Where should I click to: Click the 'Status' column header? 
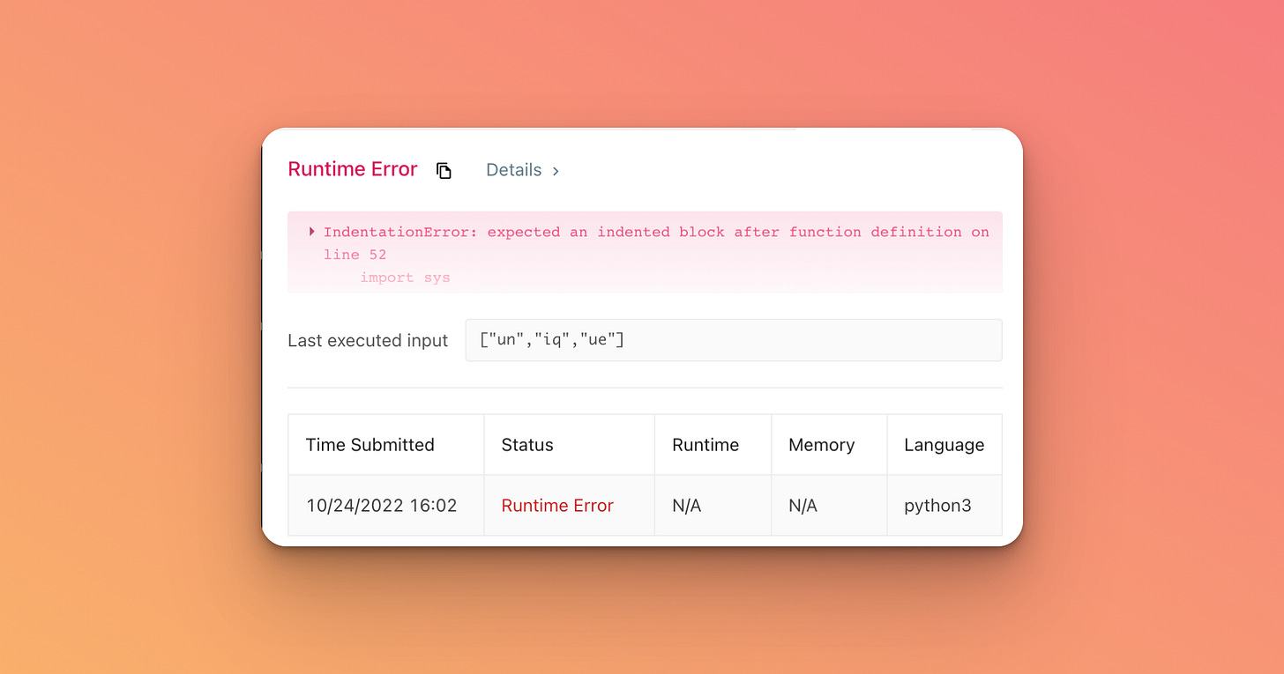[570, 445]
